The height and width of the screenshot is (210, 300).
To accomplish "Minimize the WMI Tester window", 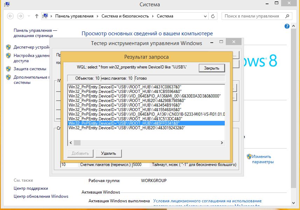I will pos(212,43).
